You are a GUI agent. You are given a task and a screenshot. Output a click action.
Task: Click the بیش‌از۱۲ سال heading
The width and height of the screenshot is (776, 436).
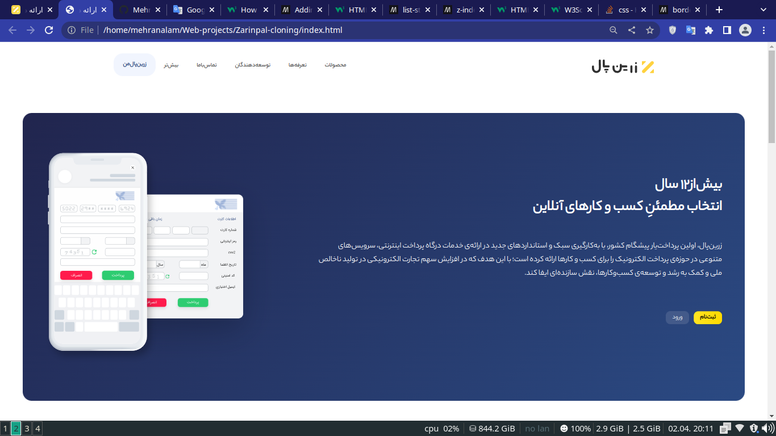point(689,185)
